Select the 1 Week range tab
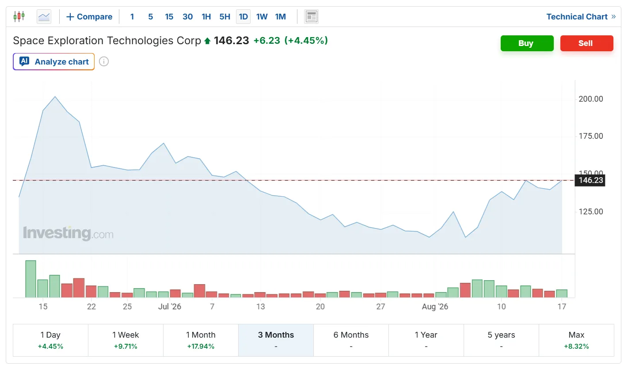 (126, 340)
